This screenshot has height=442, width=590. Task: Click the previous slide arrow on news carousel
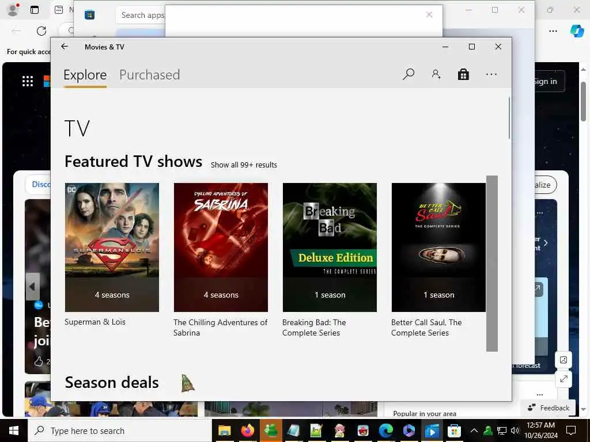[x=33, y=287]
